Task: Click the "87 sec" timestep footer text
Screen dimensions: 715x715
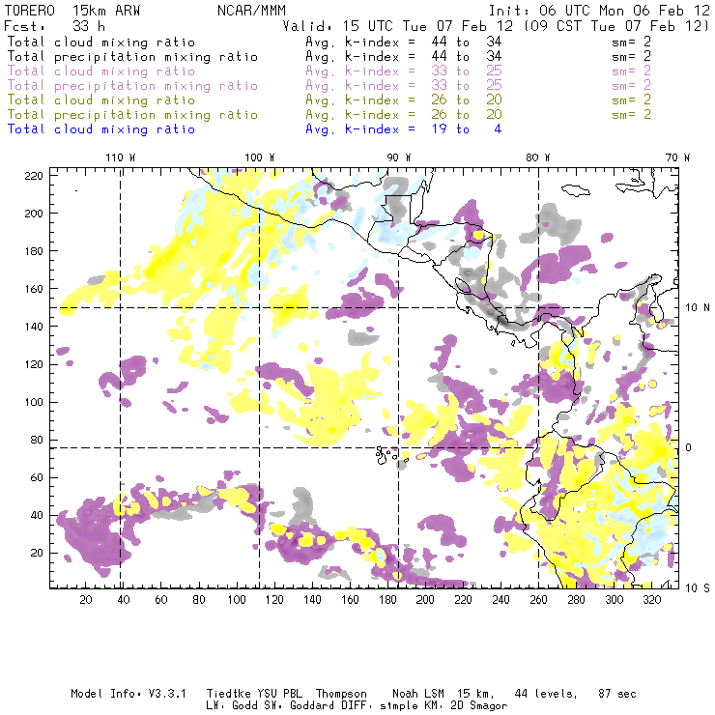Action: pos(617,694)
